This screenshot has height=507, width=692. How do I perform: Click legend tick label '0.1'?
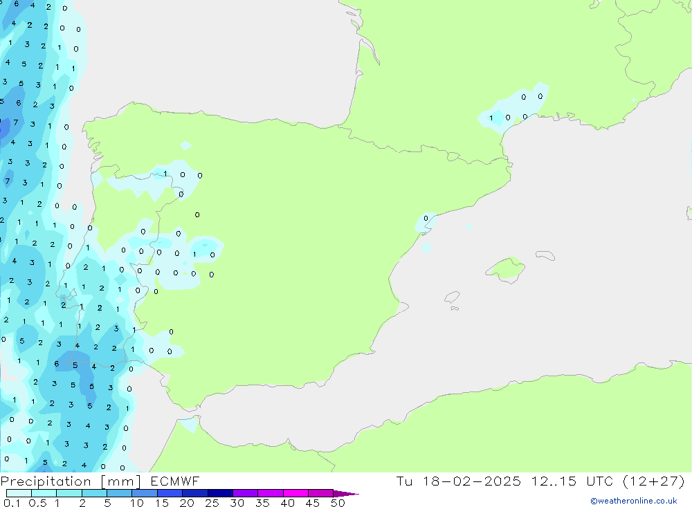coord(12,503)
